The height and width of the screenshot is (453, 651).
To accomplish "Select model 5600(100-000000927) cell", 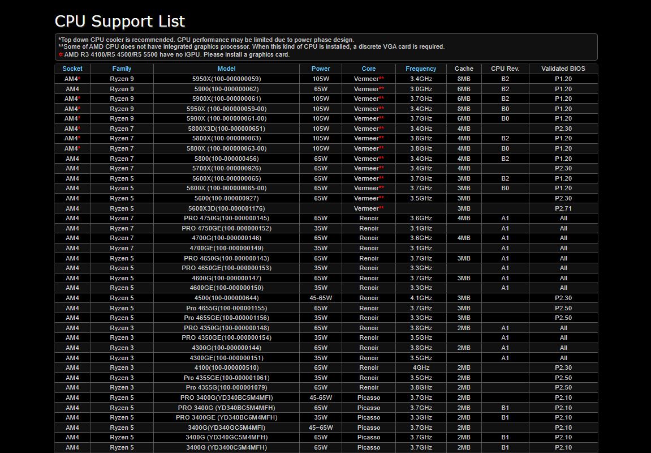I will click(226, 198).
